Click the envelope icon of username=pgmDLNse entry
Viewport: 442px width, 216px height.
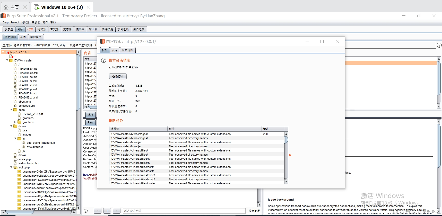[x=19, y=204]
